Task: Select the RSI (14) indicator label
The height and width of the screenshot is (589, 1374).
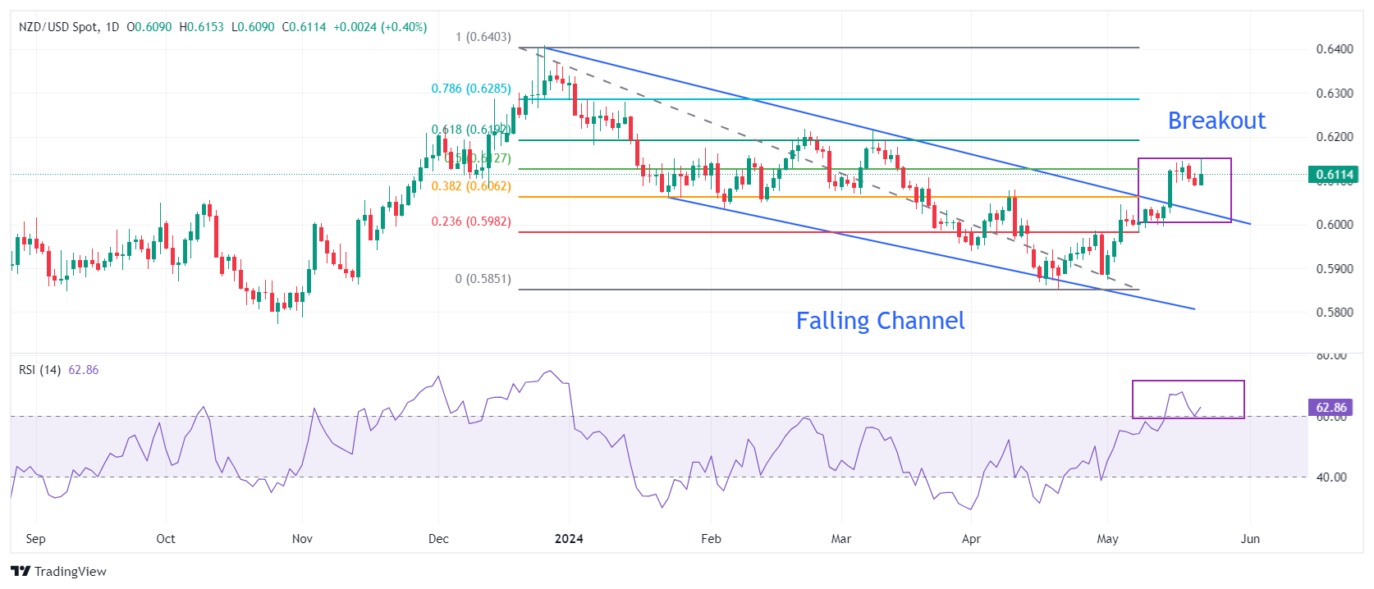Action: pyautogui.click(x=39, y=370)
